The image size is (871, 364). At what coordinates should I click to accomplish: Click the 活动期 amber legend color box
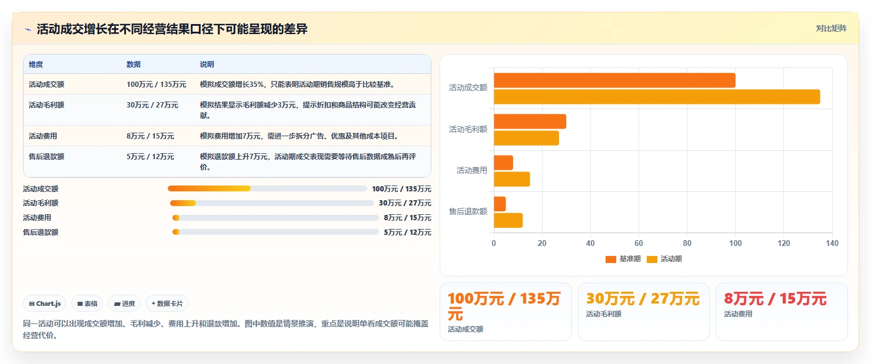[x=652, y=259]
